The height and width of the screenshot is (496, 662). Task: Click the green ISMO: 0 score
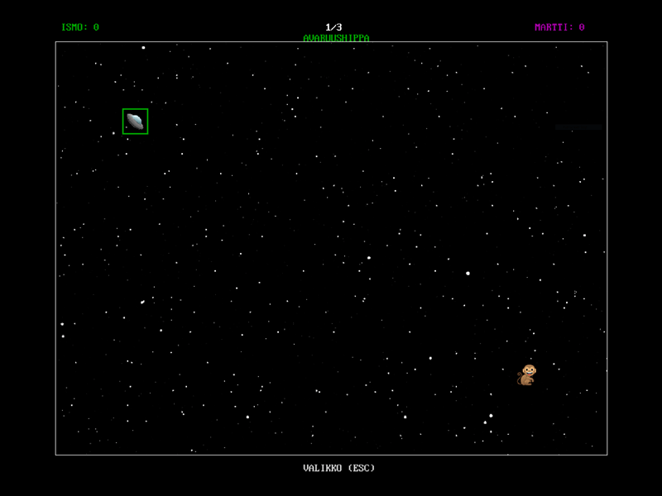tap(79, 27)
